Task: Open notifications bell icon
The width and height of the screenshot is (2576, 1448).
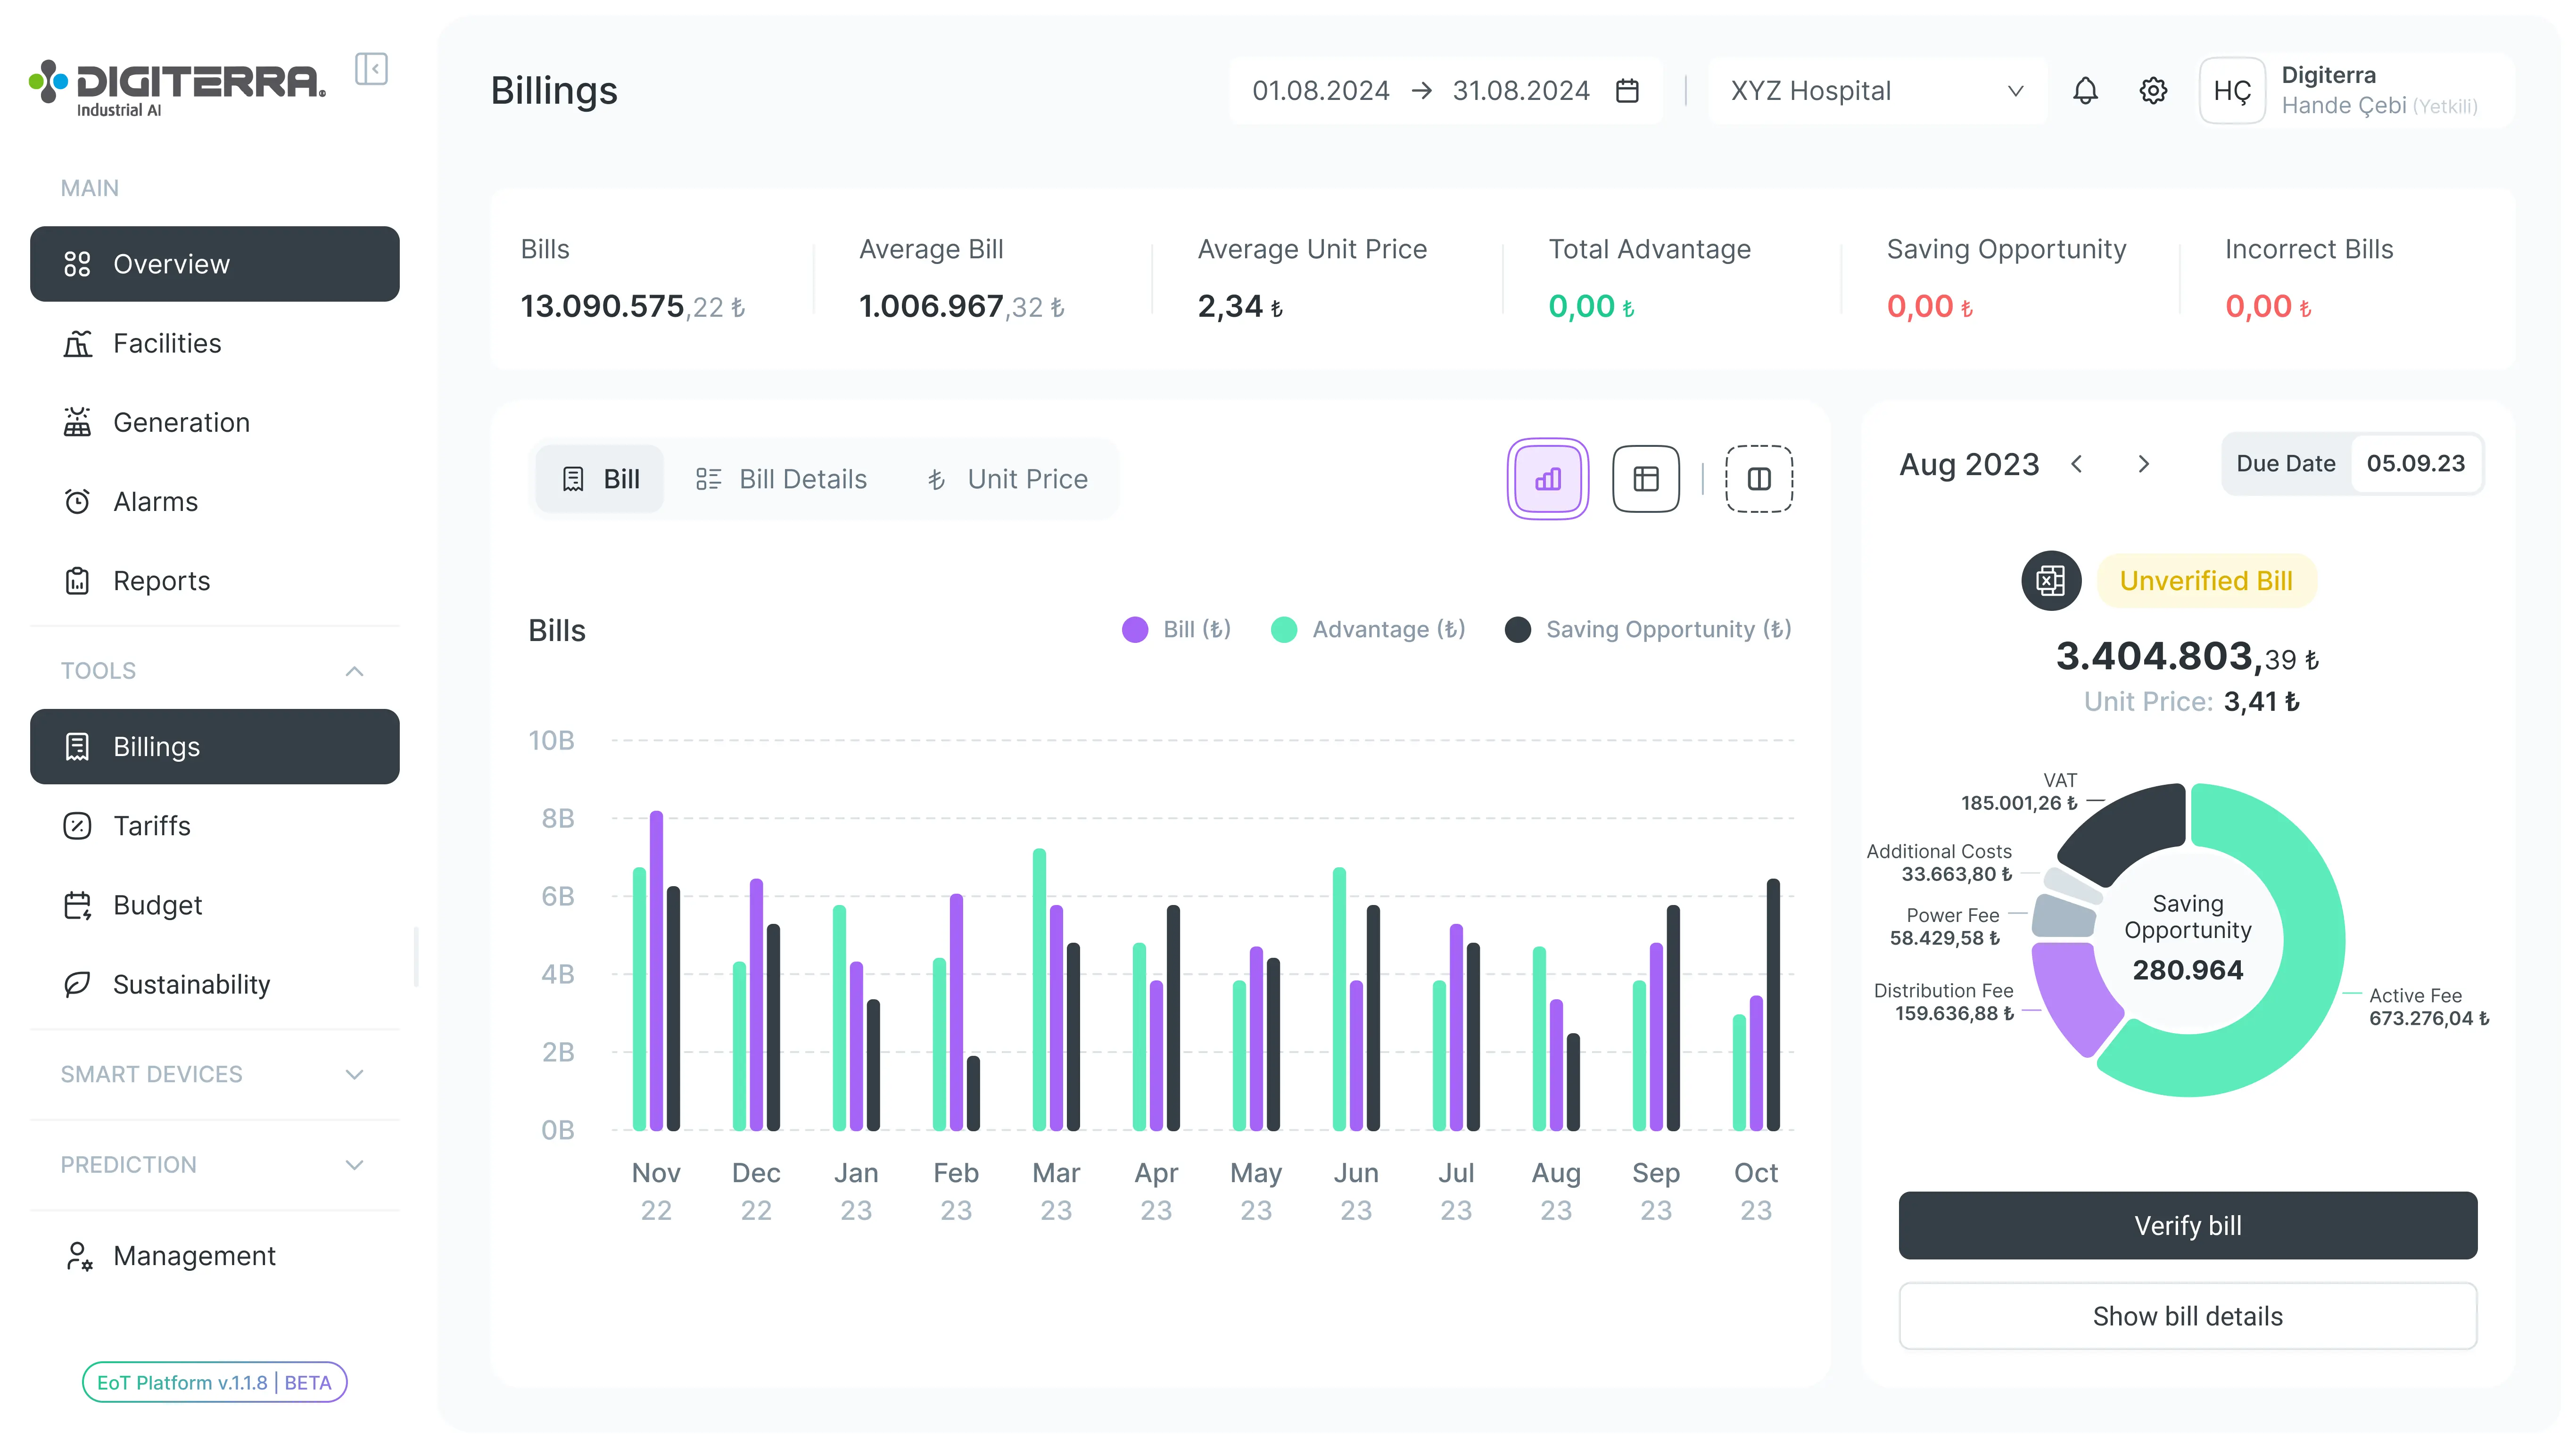Action: pos(2085,91)
